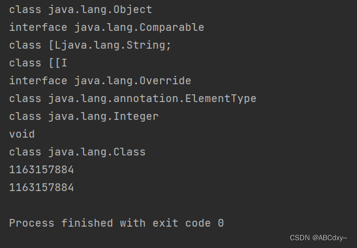The width and height of the screenshot is (357, 248).
Task: Click the exit code digit 0
Action: coord(221,223)
